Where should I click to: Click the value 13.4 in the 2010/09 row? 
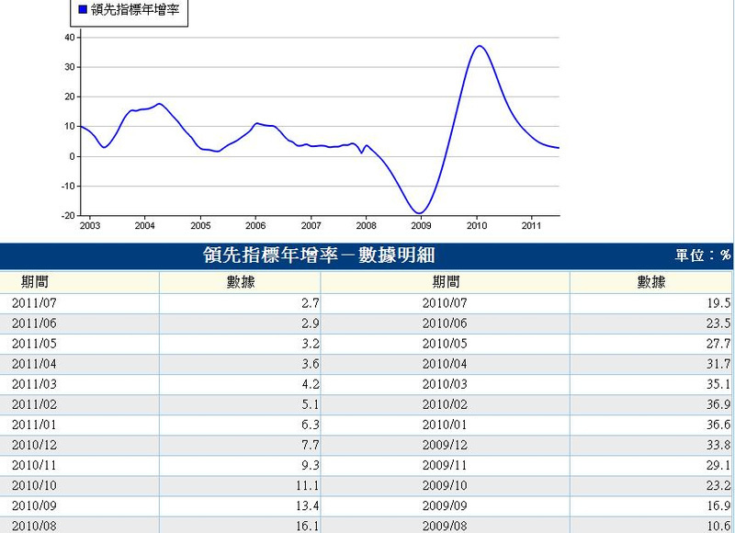pyautogui.click(x=307, y=505)
